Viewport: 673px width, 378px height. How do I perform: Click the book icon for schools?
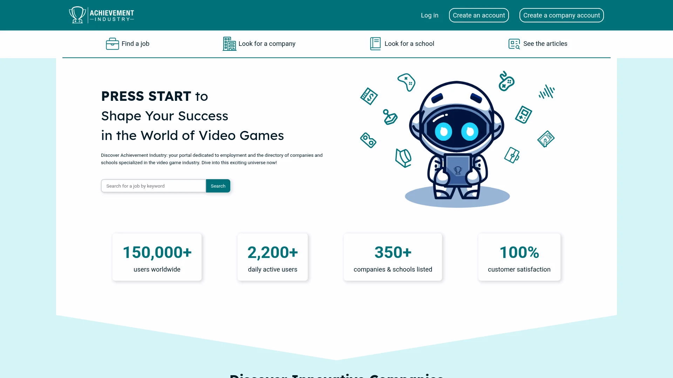375,44
